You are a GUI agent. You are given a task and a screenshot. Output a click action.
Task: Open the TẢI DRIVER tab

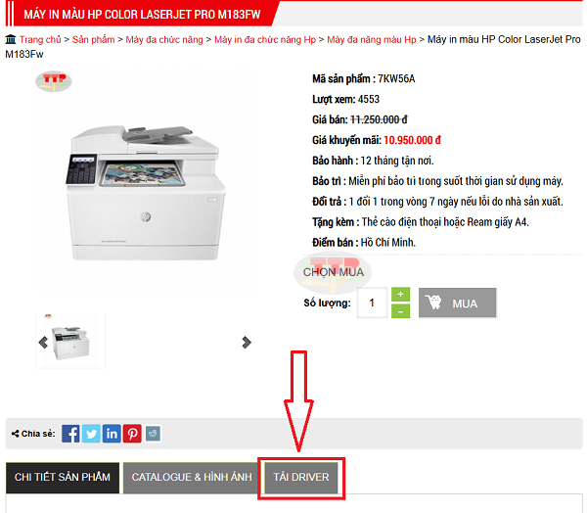(x=301, y=478)
